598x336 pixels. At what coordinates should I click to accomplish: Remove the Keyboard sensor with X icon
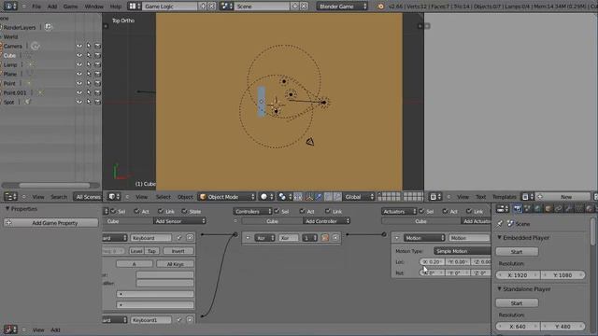(190, 238)
